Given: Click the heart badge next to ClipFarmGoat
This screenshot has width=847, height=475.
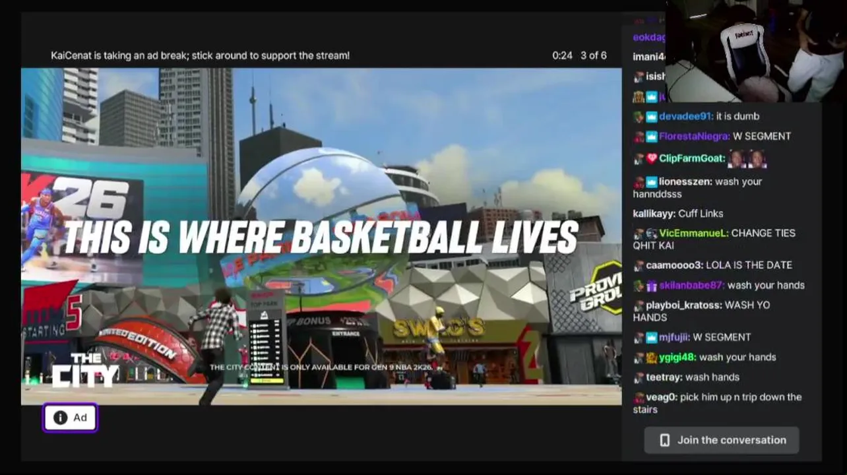Looking at the screenshot, I should tap(652, 158).
